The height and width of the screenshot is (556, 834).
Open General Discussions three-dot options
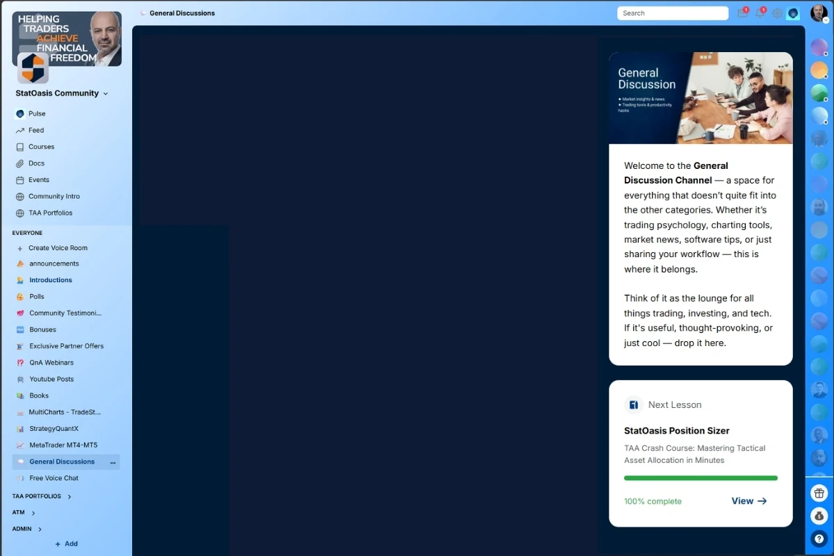pyautogui.click(x=113, y=462)
